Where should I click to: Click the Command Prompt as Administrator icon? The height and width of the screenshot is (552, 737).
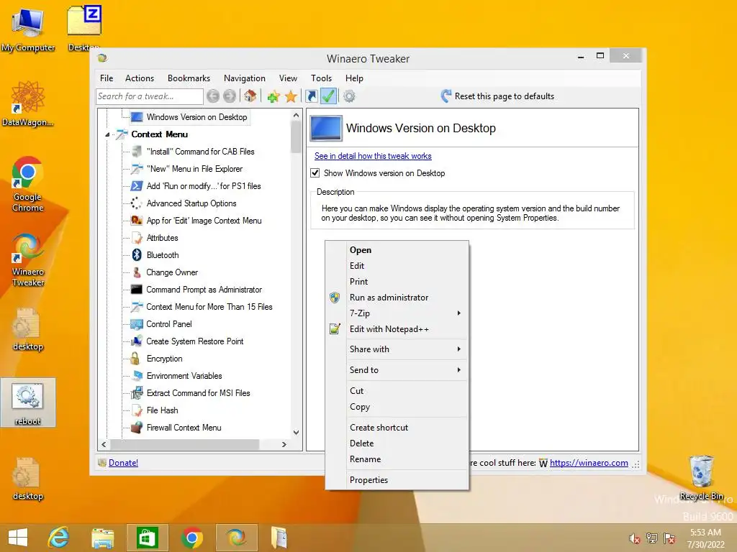pyautogui.click(x=136, y=290)
